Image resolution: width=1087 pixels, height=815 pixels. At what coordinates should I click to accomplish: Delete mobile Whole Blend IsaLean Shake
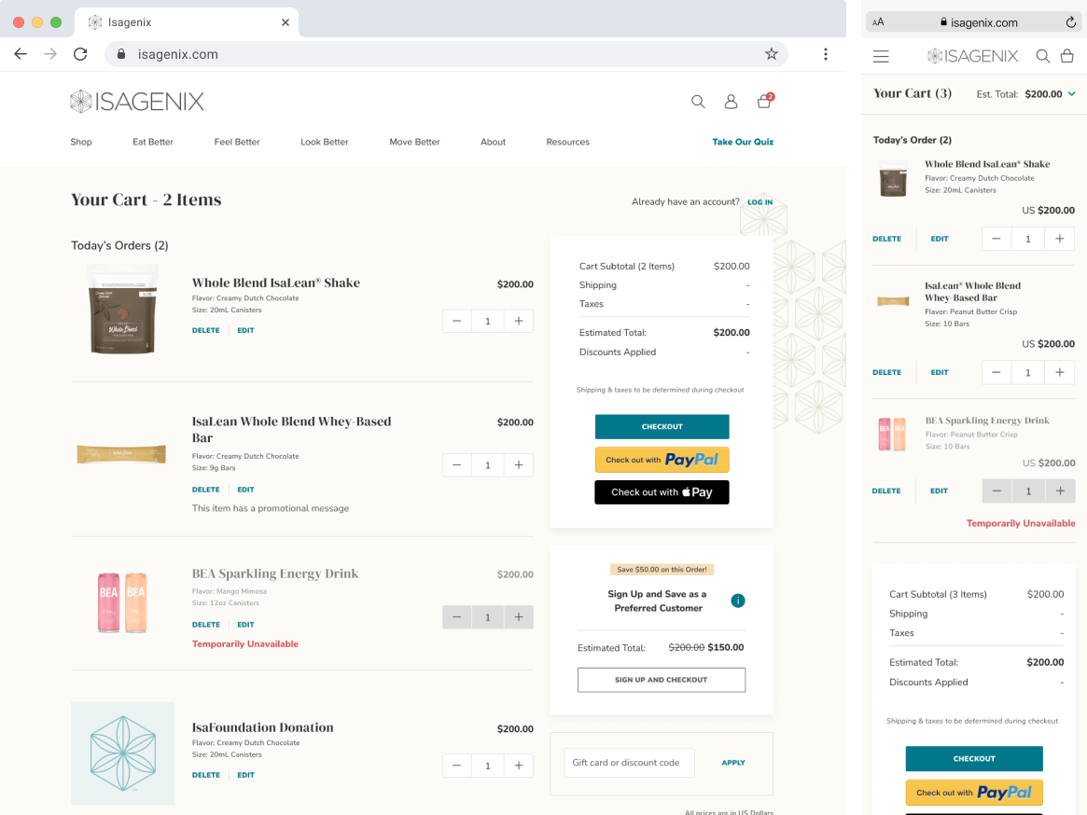(x=886, y=239)
